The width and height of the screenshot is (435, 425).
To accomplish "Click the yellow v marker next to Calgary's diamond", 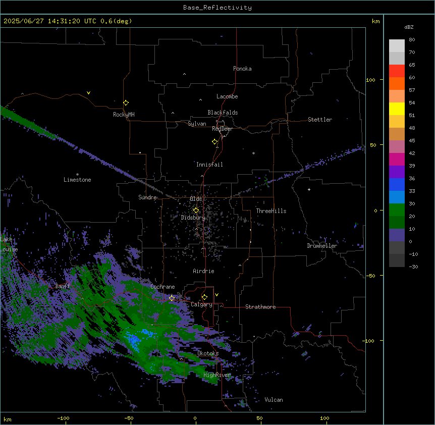I will tap(216, 295).
